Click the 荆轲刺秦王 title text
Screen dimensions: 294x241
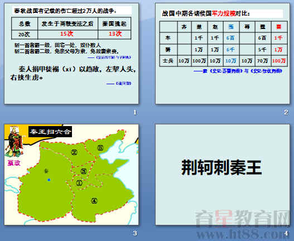(x=221, y=167)
